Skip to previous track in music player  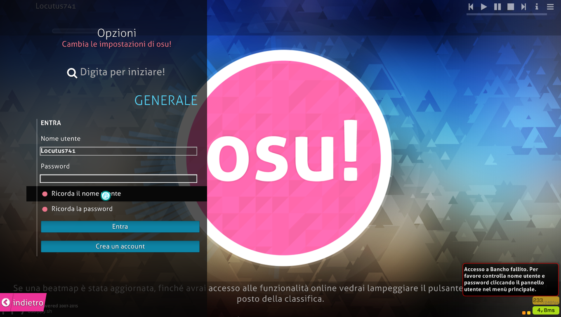click(471, 7)
